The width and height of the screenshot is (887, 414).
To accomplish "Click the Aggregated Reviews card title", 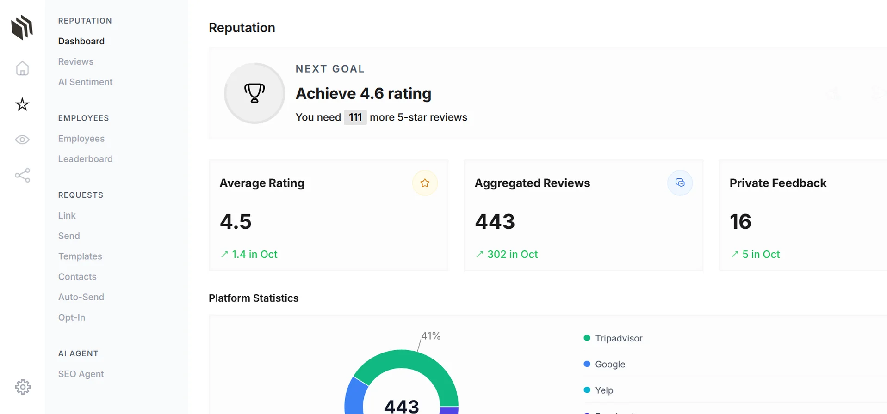I will [532, 183].
